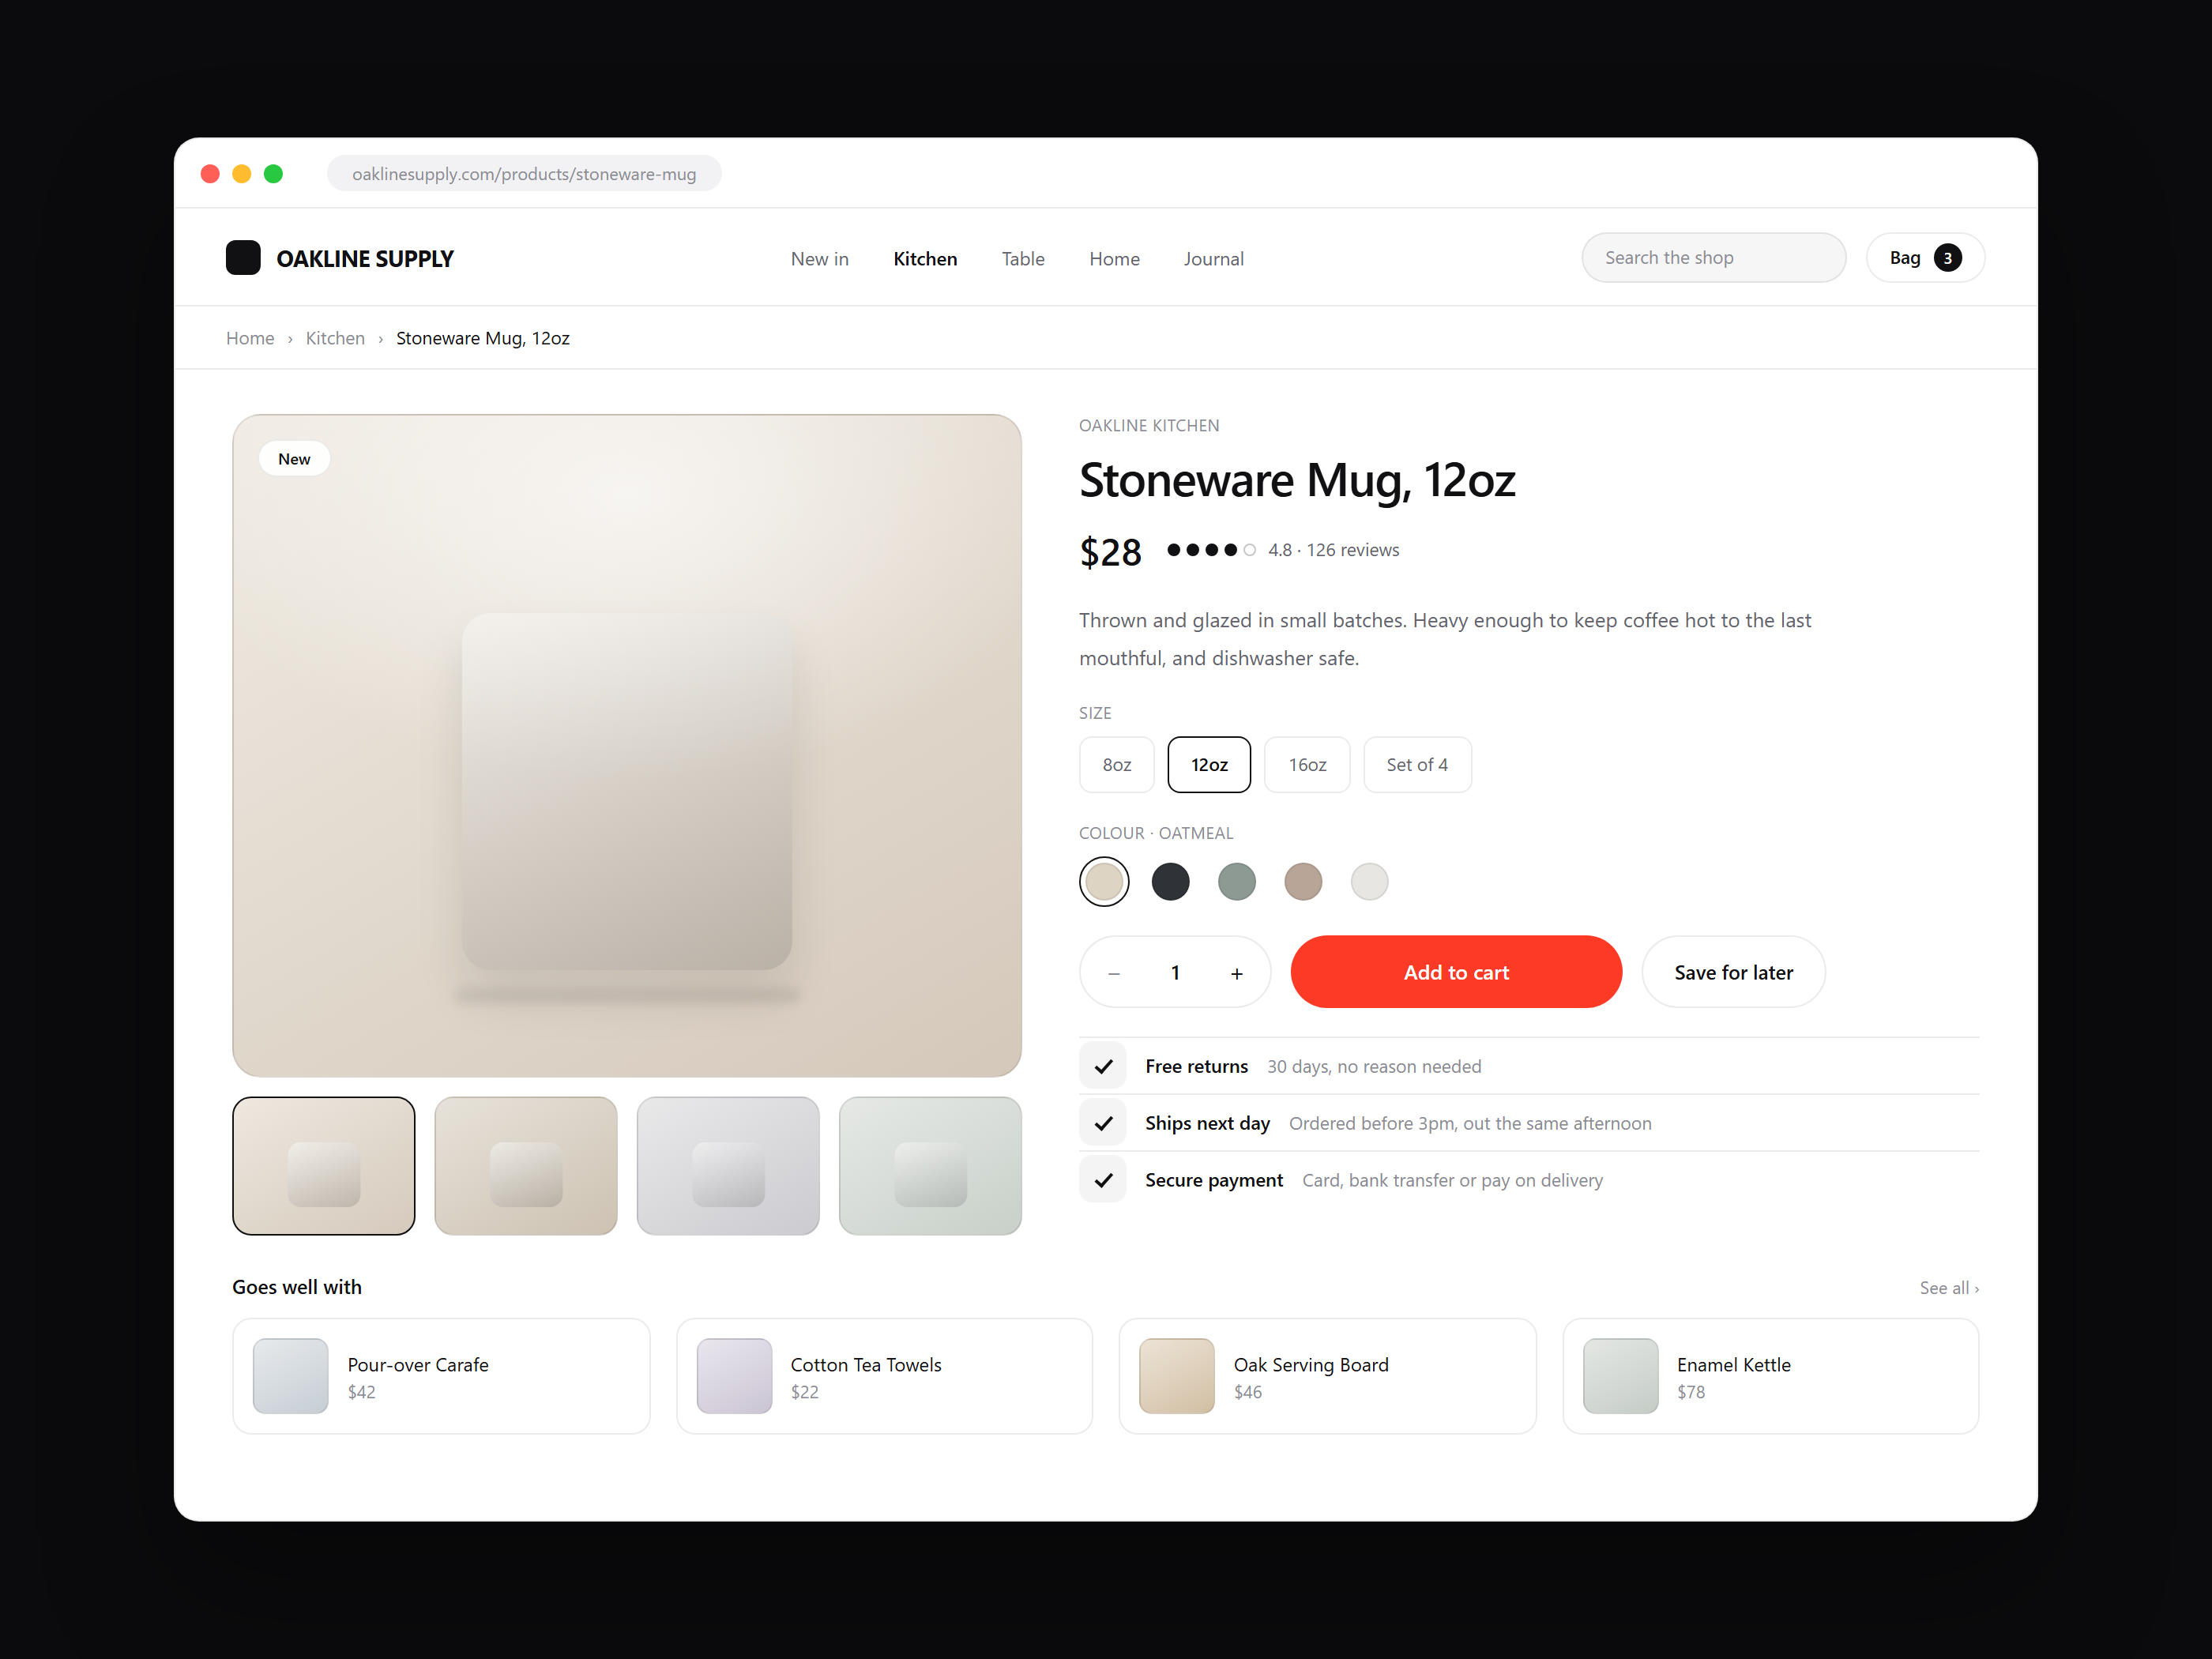Click the Secure payment checkmark icon
2212x1659 pixels.
[1103, 1180]
